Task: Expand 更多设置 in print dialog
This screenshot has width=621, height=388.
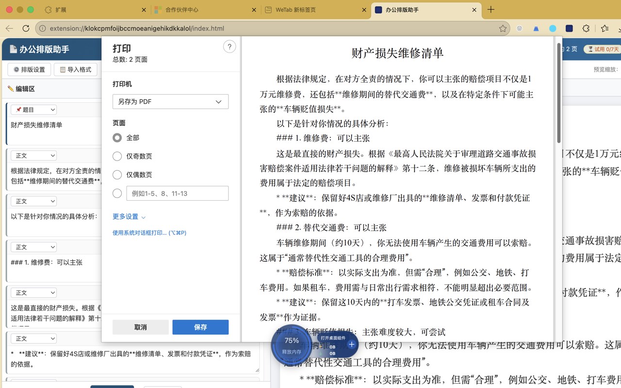Action: 129,217
